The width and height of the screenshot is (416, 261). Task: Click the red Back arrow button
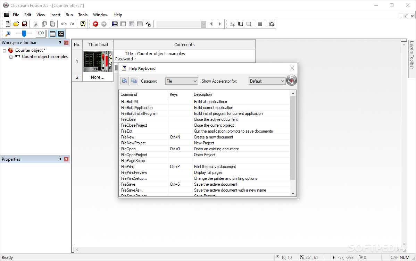(95, 24)
